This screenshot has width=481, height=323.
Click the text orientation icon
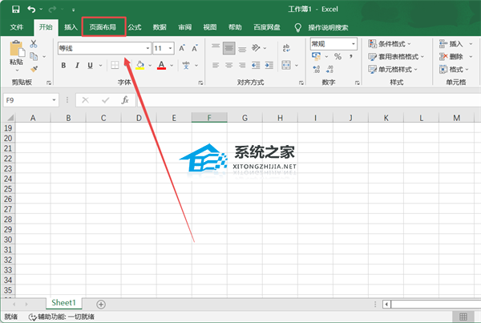click(256, 47)
